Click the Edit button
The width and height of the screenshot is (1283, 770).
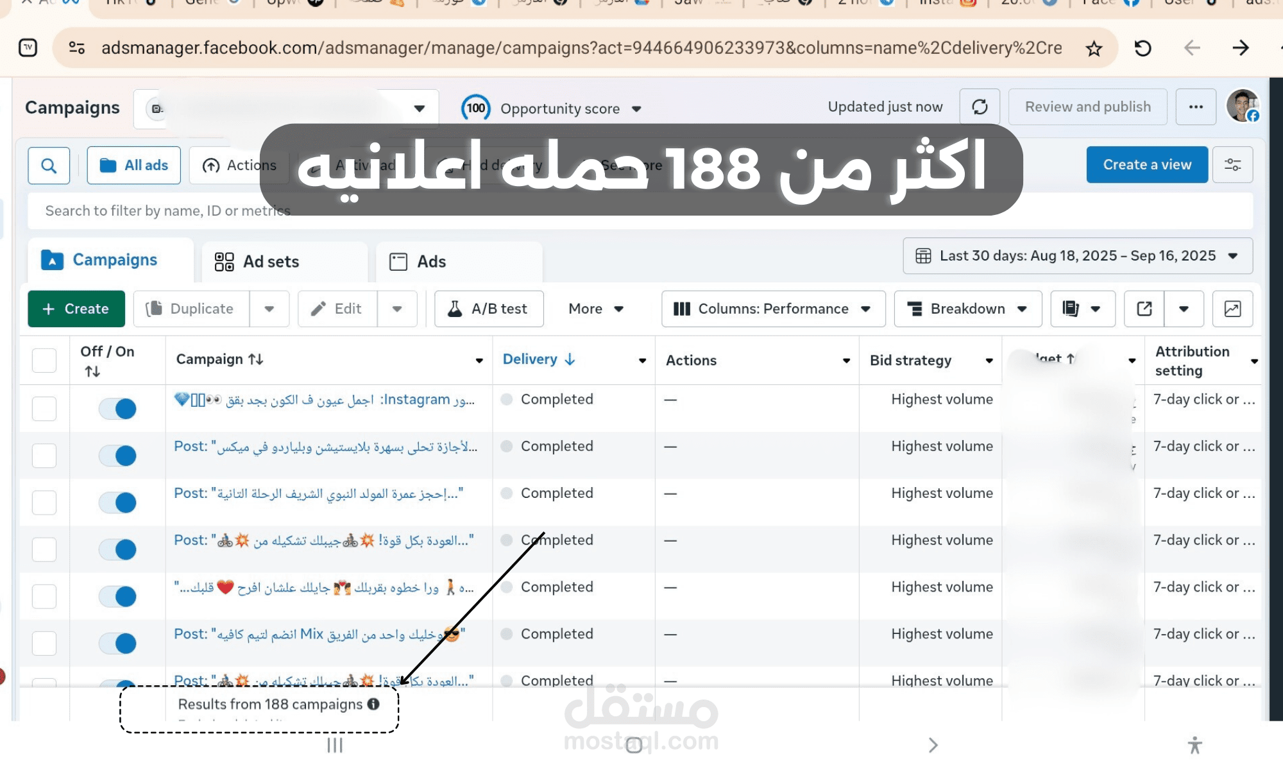click(338, 309)
